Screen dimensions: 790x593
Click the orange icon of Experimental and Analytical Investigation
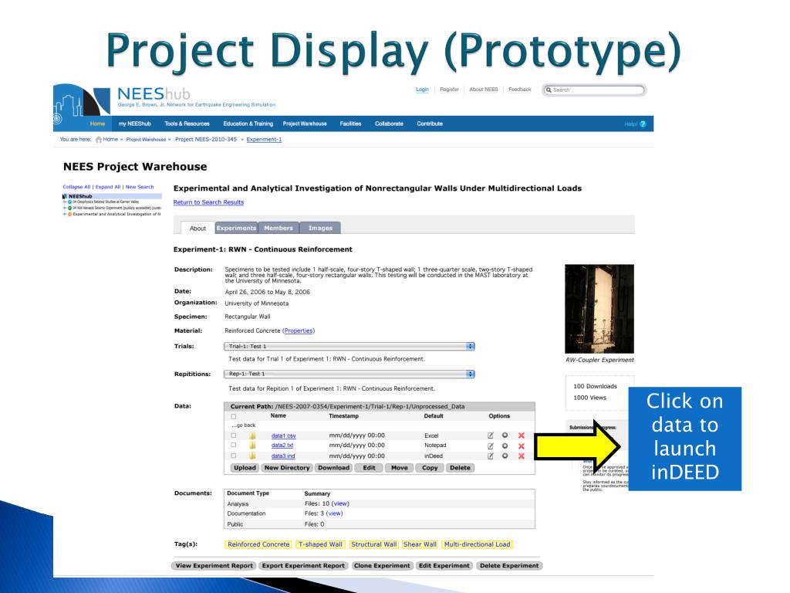(x=69, y=214)
